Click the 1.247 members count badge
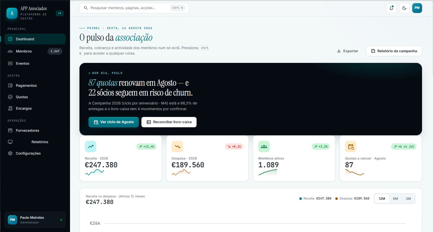Viewport: 433px width, 232px height. pyautogui.click(x=55, y=51)
